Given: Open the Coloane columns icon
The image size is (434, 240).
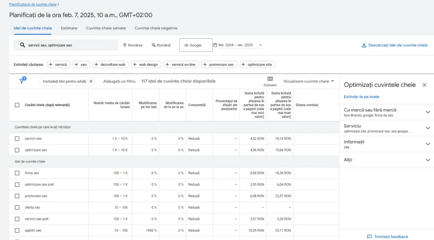Looking at the screenshot, I should point(270,79).
